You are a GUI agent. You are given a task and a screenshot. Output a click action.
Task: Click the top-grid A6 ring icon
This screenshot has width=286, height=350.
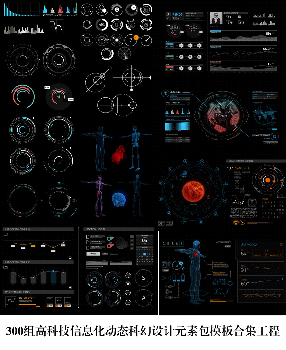146,25
